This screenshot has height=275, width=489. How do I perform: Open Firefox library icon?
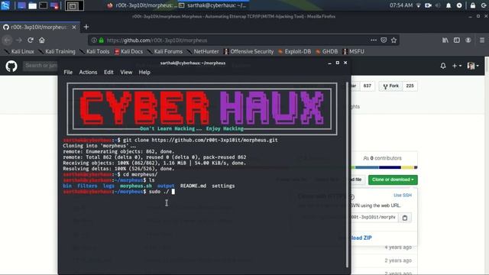[x=445, y=40]
